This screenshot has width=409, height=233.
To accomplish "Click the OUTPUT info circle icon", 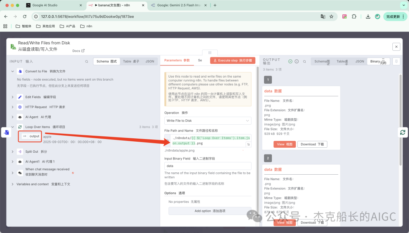I will pyautogui.click(x=297, y=61).
